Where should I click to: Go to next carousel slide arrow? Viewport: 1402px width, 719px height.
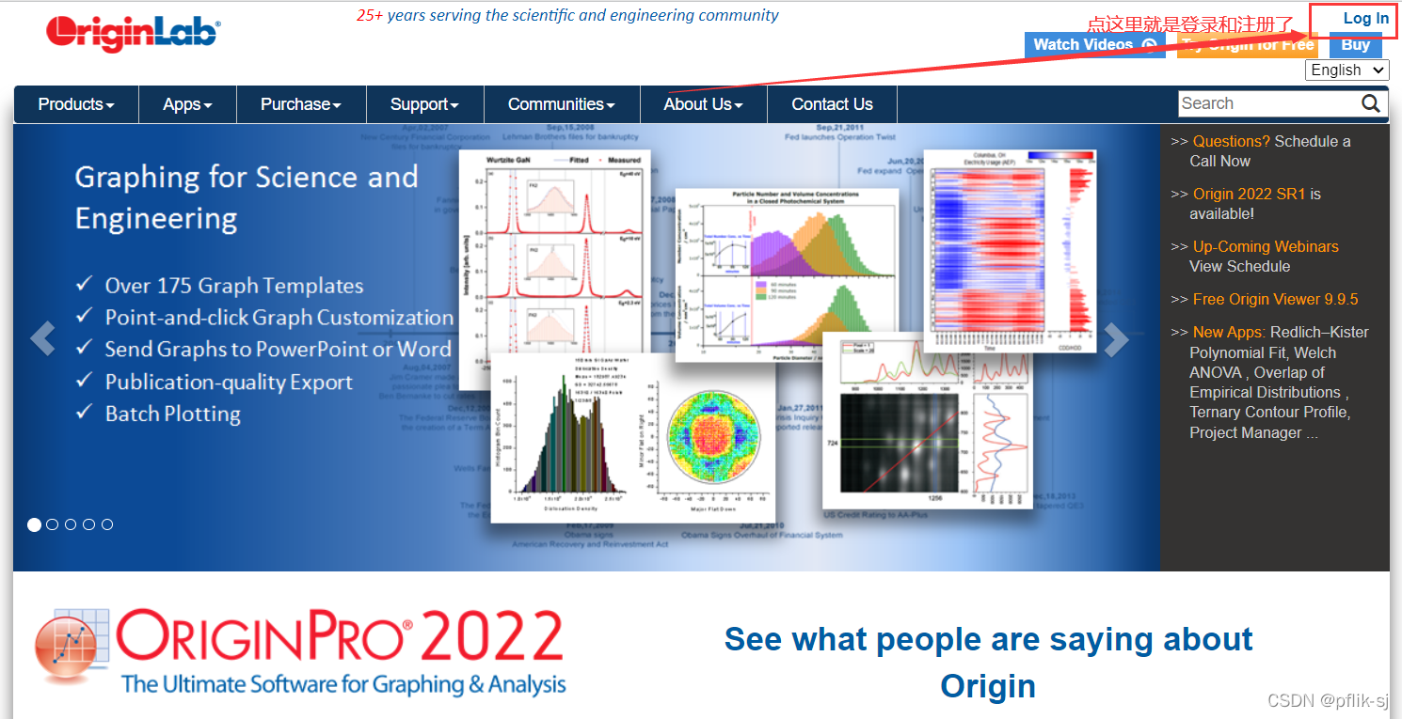point(1116,339)
